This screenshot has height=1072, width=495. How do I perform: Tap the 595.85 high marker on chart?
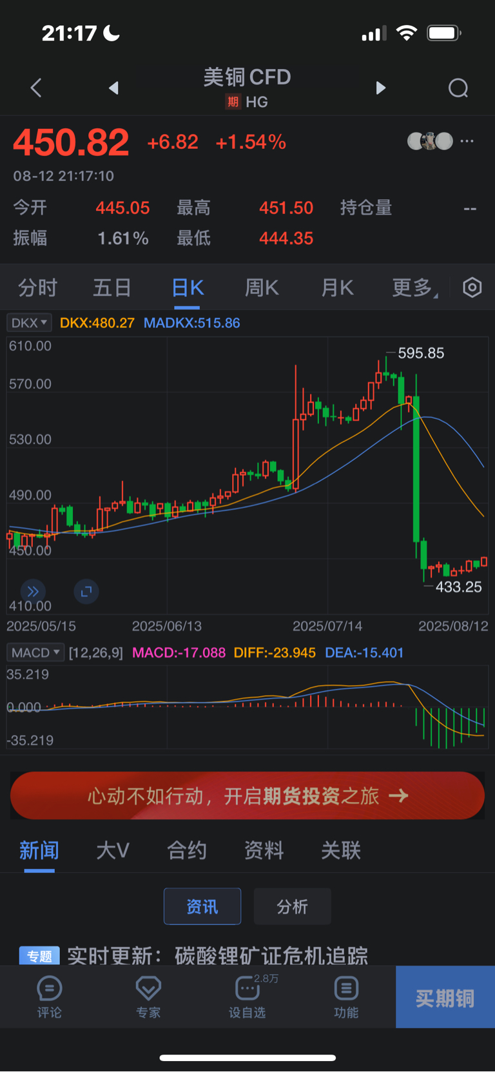coord(421,353)
